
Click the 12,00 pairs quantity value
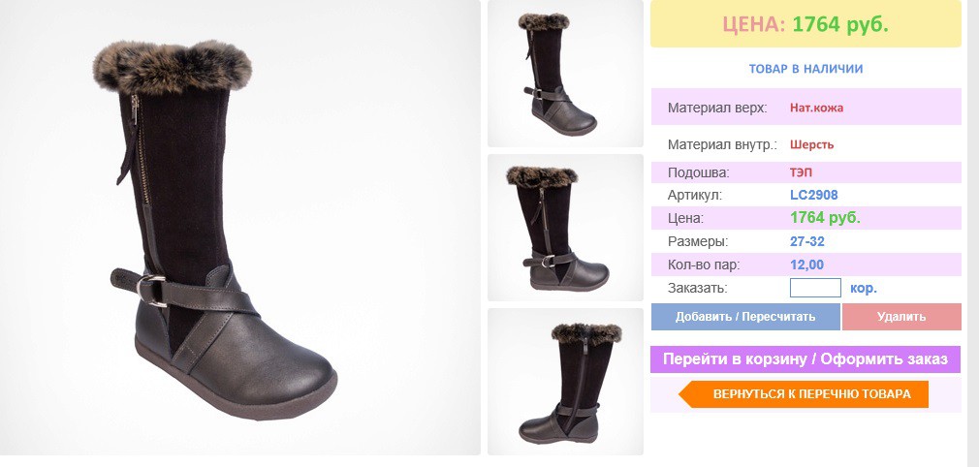pos(806,265)
